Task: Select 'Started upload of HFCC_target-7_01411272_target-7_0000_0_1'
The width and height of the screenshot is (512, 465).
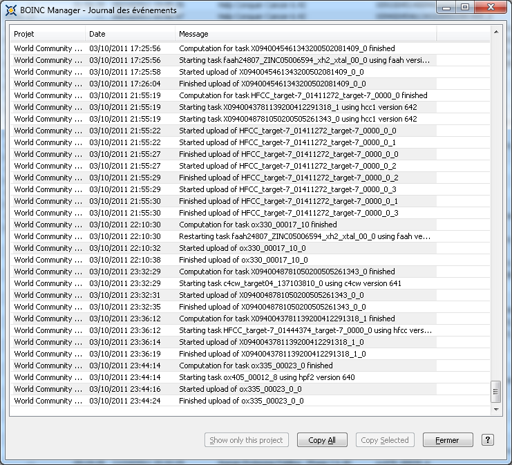Action: 287,142
